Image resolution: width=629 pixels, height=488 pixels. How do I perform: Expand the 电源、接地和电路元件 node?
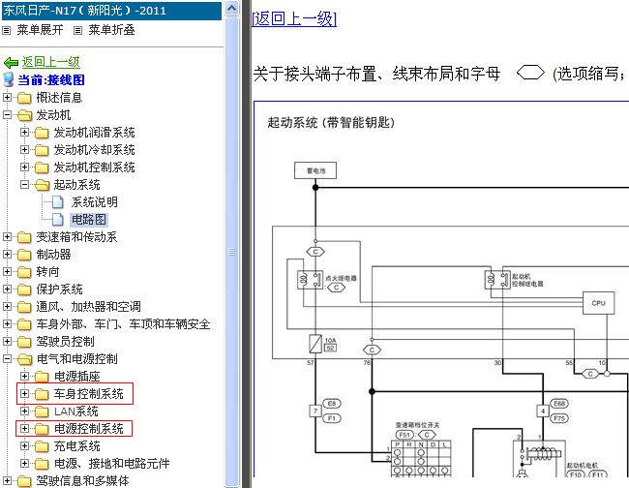(x=24, y=464)
